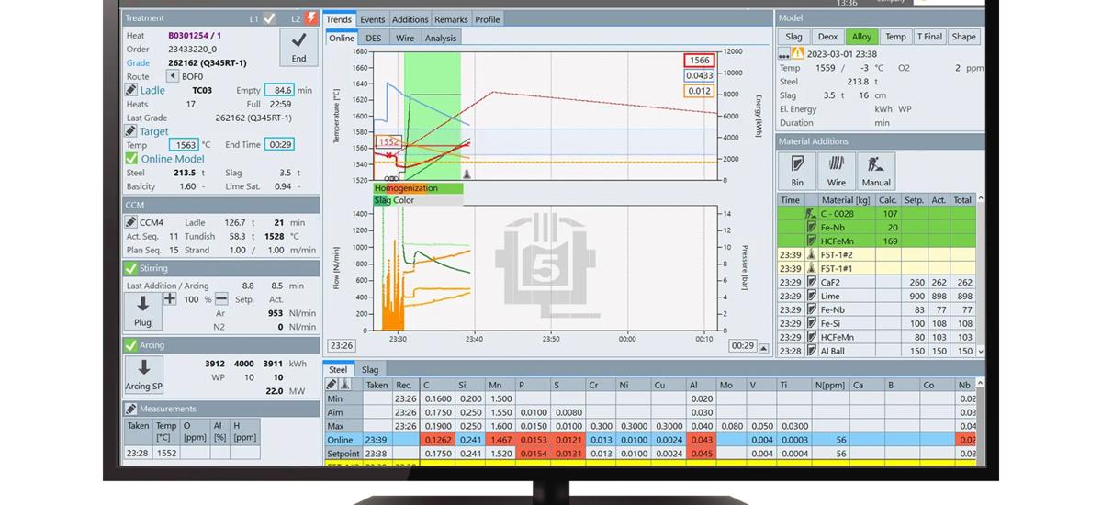
Task: Open the Additions tab
Action: pyautogui.click(x=410, y=19)
